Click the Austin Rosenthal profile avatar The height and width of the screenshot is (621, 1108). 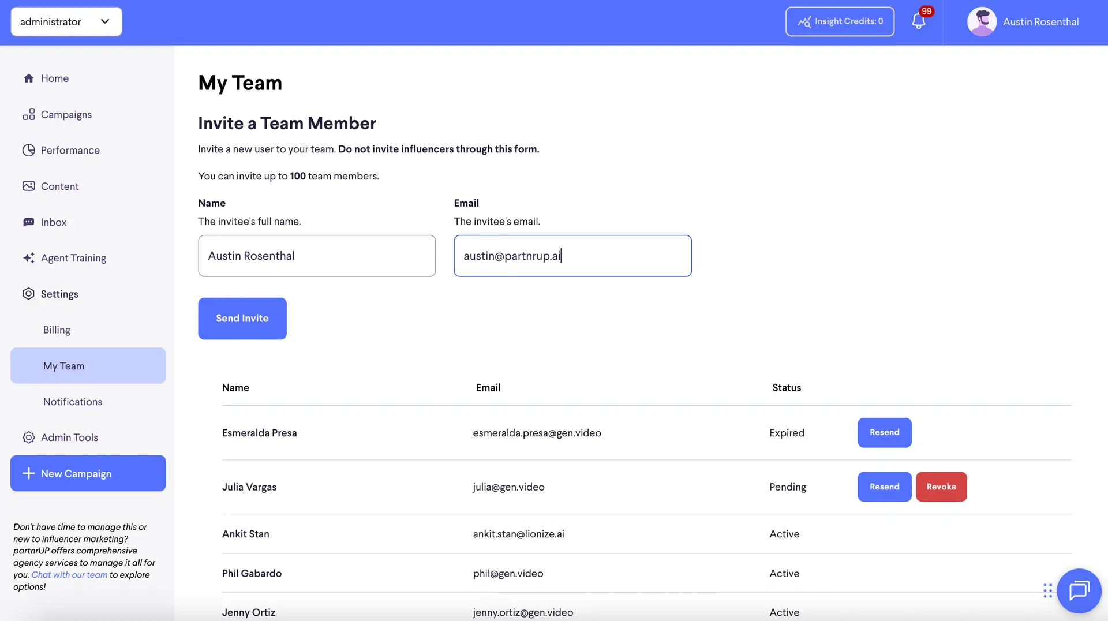[981, 21]
